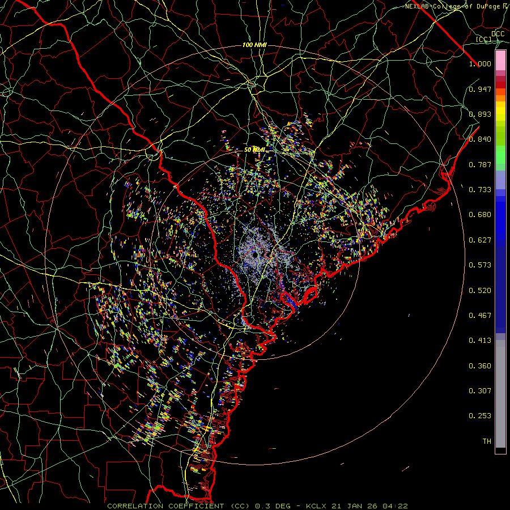
Task: Select the 0.360 scale value
Action: tap(480, 366)
